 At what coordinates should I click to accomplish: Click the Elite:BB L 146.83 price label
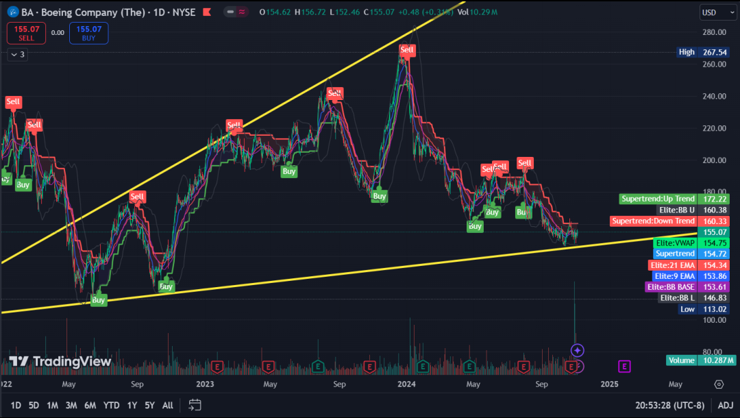693,297
